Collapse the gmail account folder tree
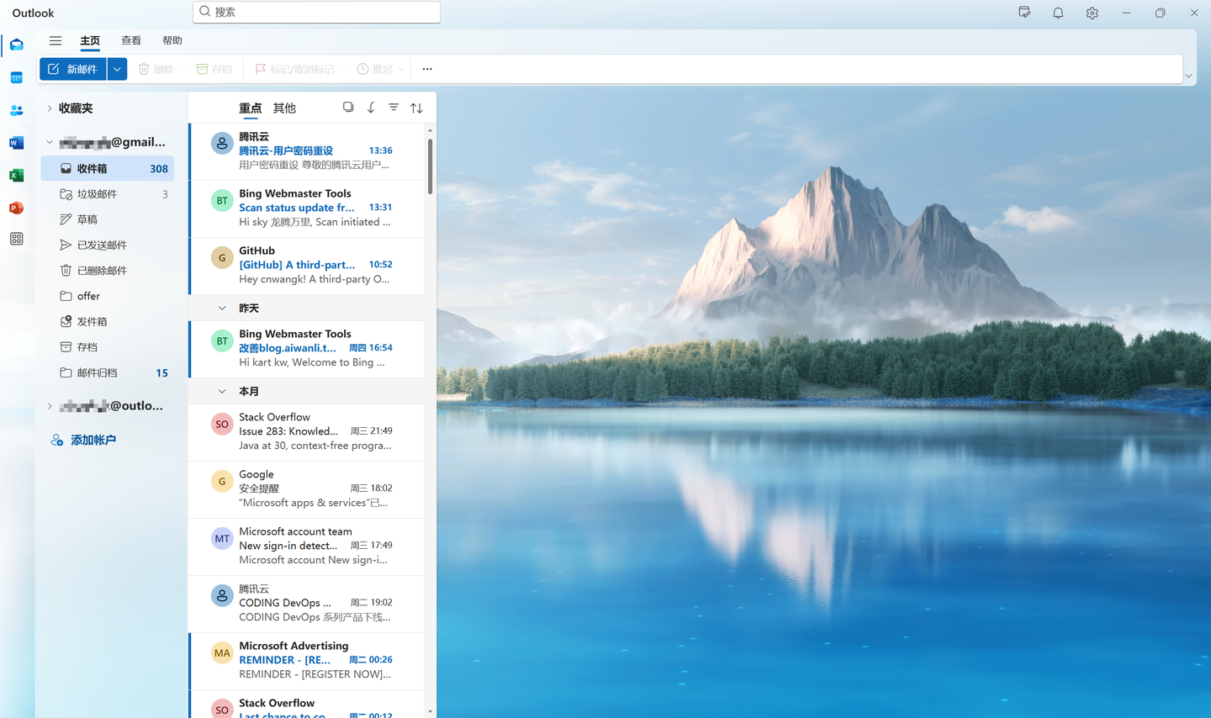1211x718 pixels. pos(50,142)
